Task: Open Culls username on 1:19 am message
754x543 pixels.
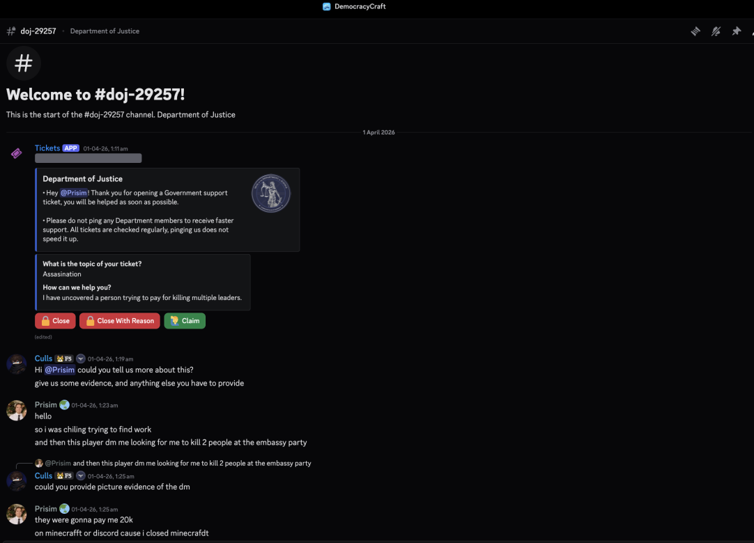Action: point(43,359)
